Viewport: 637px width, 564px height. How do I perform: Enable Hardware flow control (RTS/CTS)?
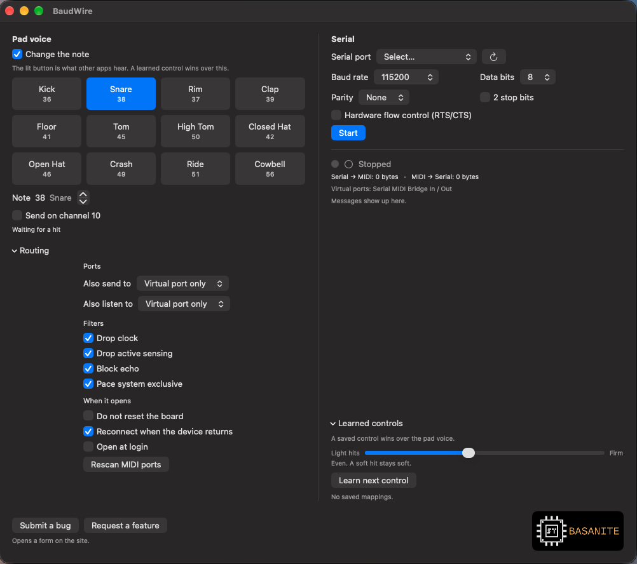tap(336, 115)
